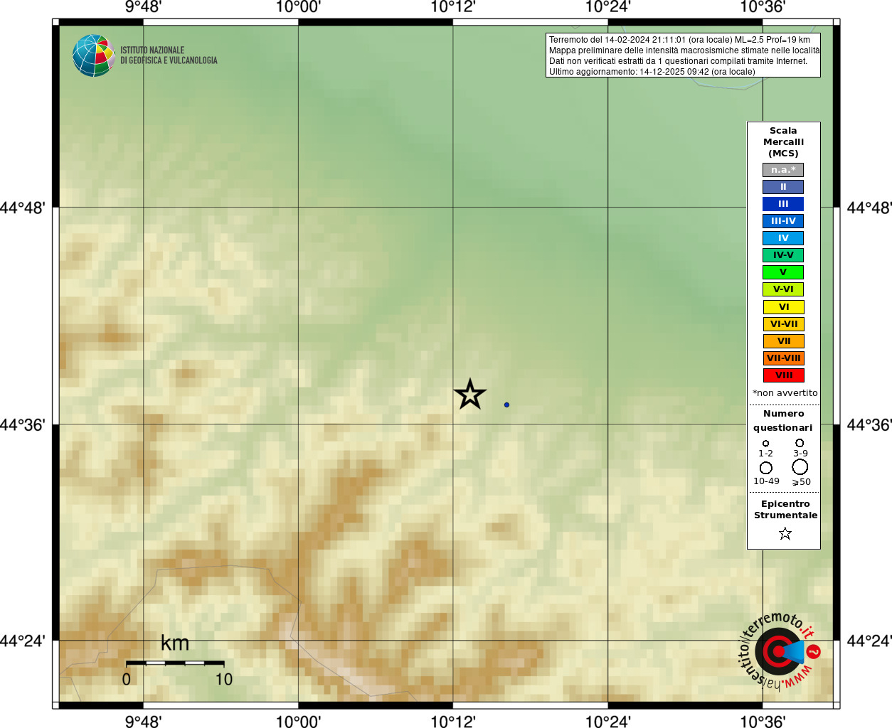Click the bottom 9°48' longitude label
The width and height of the screenshot is (892, 728).
pos(143,721)
